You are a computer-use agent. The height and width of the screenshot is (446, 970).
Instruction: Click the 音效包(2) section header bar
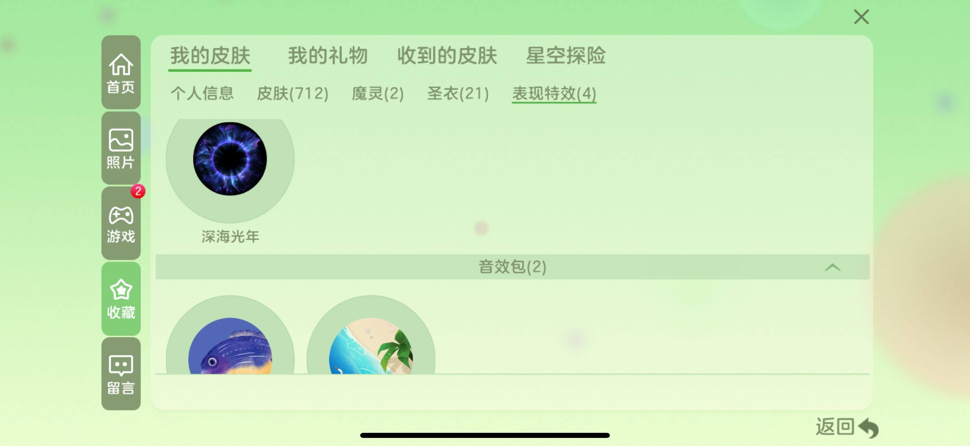pyautogui.click(x=512, y=267)
